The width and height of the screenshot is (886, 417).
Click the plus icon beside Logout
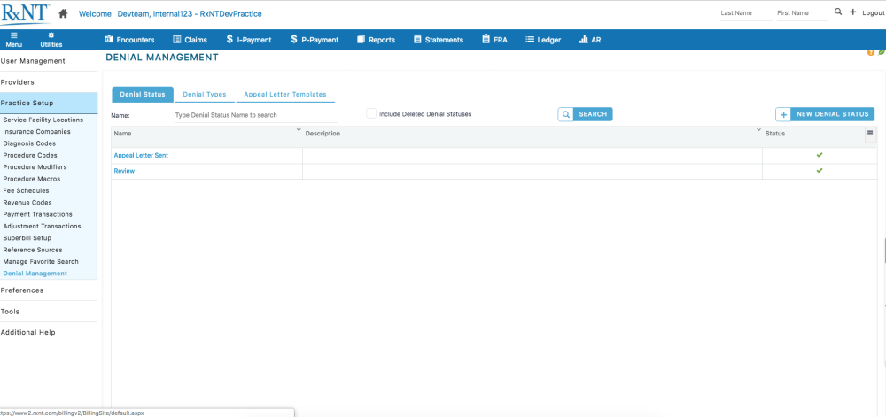pos(852,12)
